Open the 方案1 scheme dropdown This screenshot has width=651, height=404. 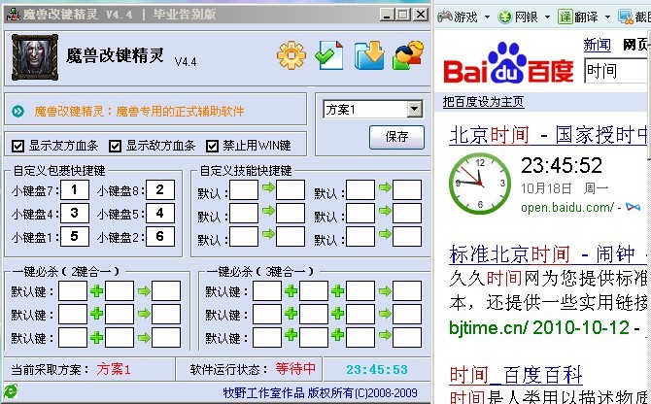(x=414, y=109)
